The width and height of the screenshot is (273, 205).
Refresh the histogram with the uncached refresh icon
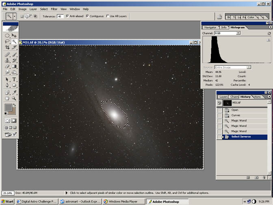point(269,33)
